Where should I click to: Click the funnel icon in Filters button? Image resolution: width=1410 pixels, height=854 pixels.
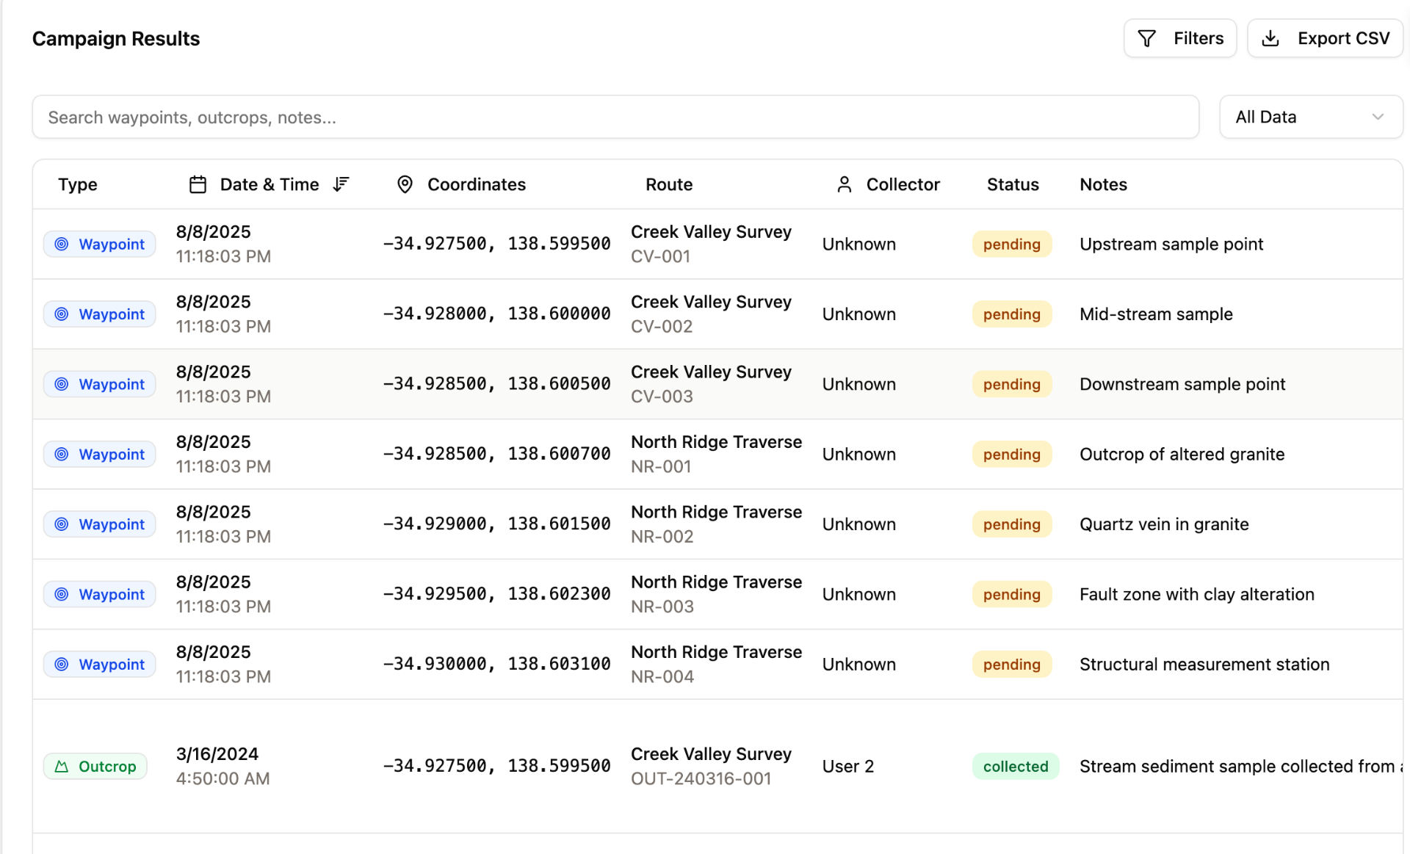click(1146, 38)
